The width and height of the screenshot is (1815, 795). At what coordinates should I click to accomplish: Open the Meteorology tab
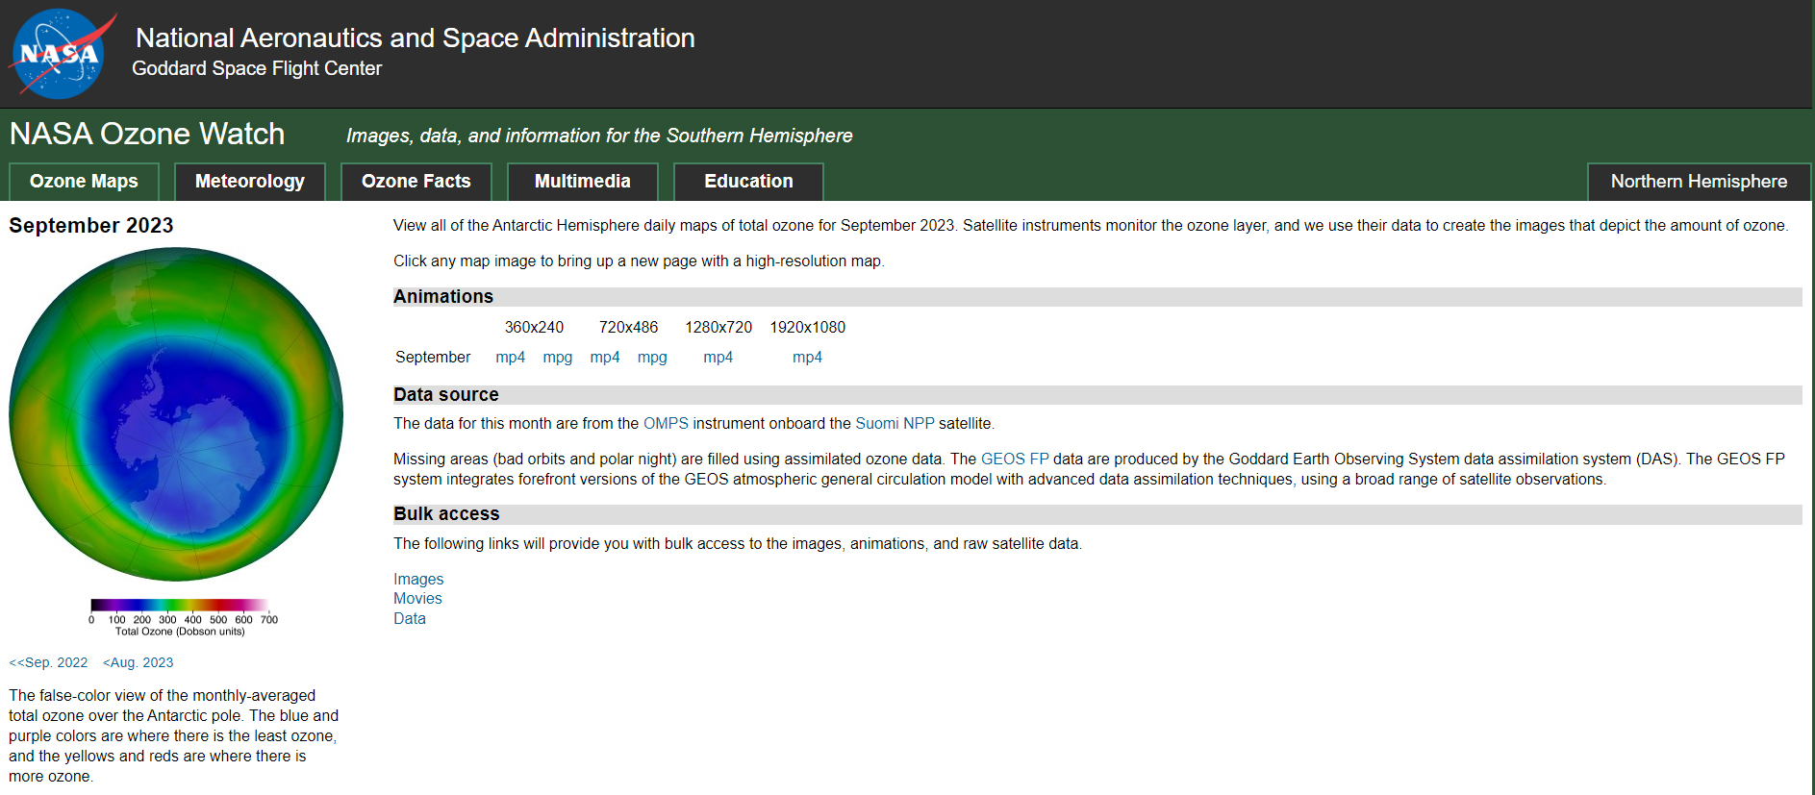[x=249, y=182]
